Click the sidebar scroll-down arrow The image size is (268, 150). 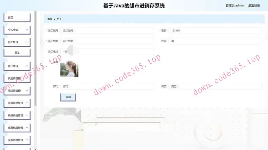coord(35,149)
